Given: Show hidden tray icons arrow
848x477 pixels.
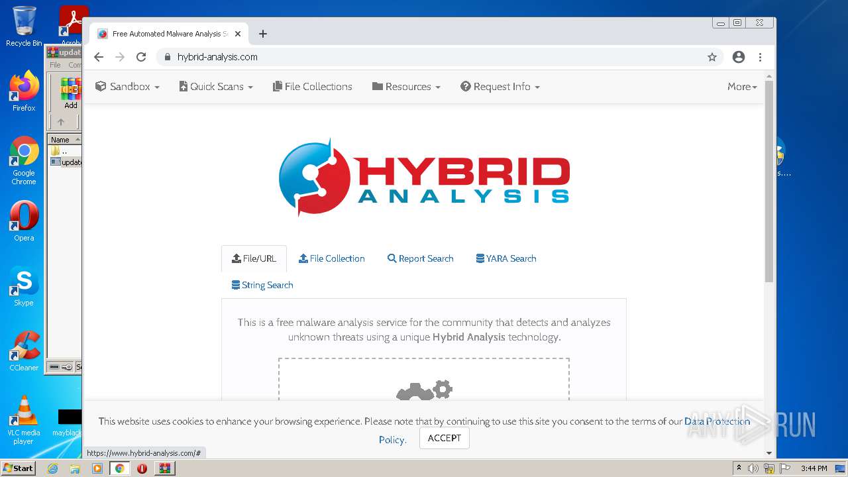Looking at the screenshot, I should 739,468.
